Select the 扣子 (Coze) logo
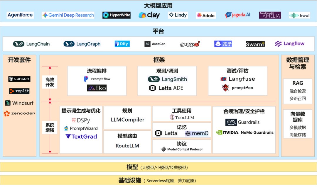 coord(223,44)
